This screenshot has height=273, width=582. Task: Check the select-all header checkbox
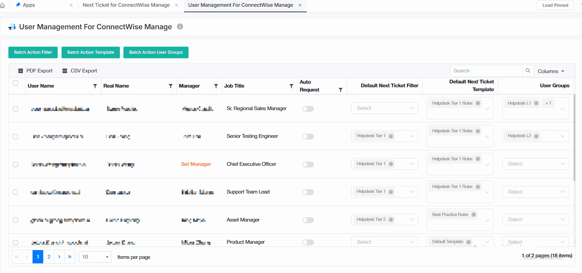[15, 83]
